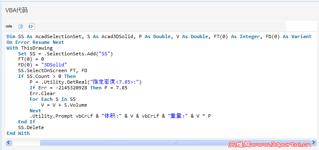Click the left scroll arrow of horizontal scrollbar
The width and height of the screenshot is (319, 150).
coord(9,142)
